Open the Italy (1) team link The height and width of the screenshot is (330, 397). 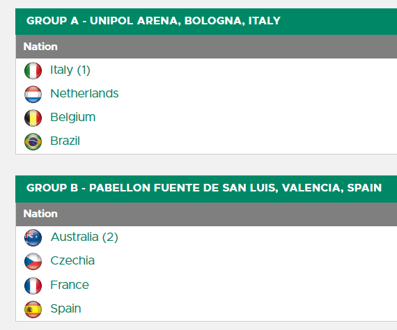(70, 70)
